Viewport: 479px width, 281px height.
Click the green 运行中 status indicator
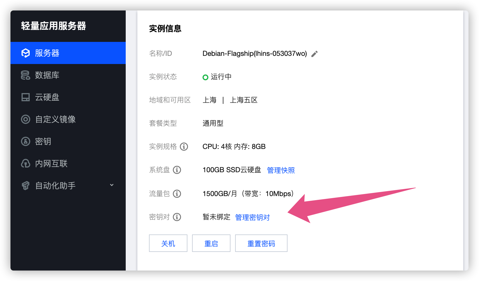point(205,77)
